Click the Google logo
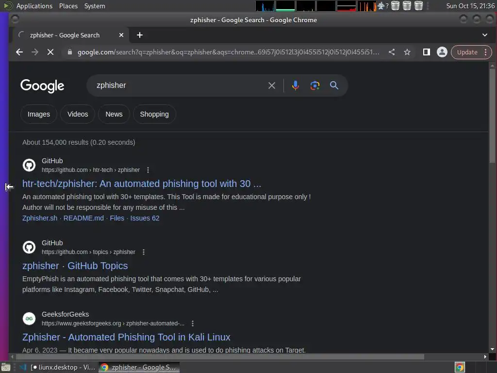The height and width of the screenshot is (373, 497). (x=42, y=86)
